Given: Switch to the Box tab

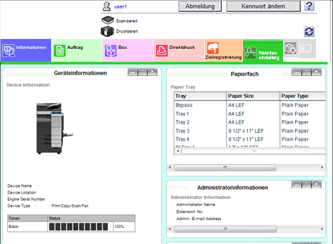Looking at the screenshot, I should coord(128,51).
